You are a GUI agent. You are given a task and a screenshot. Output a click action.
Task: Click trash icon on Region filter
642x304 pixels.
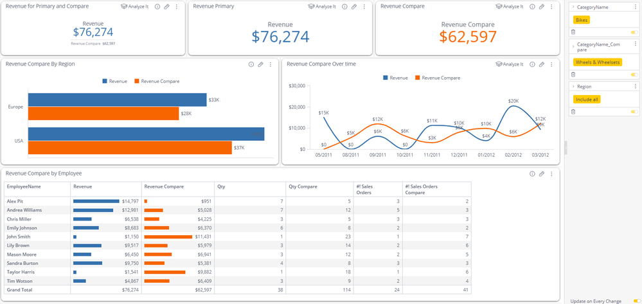[x=573, y=111]
